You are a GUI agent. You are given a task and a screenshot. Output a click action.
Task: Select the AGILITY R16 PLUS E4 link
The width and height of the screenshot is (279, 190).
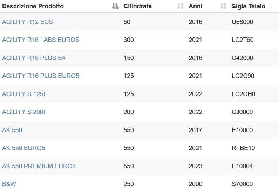click(x=34, y=58)
